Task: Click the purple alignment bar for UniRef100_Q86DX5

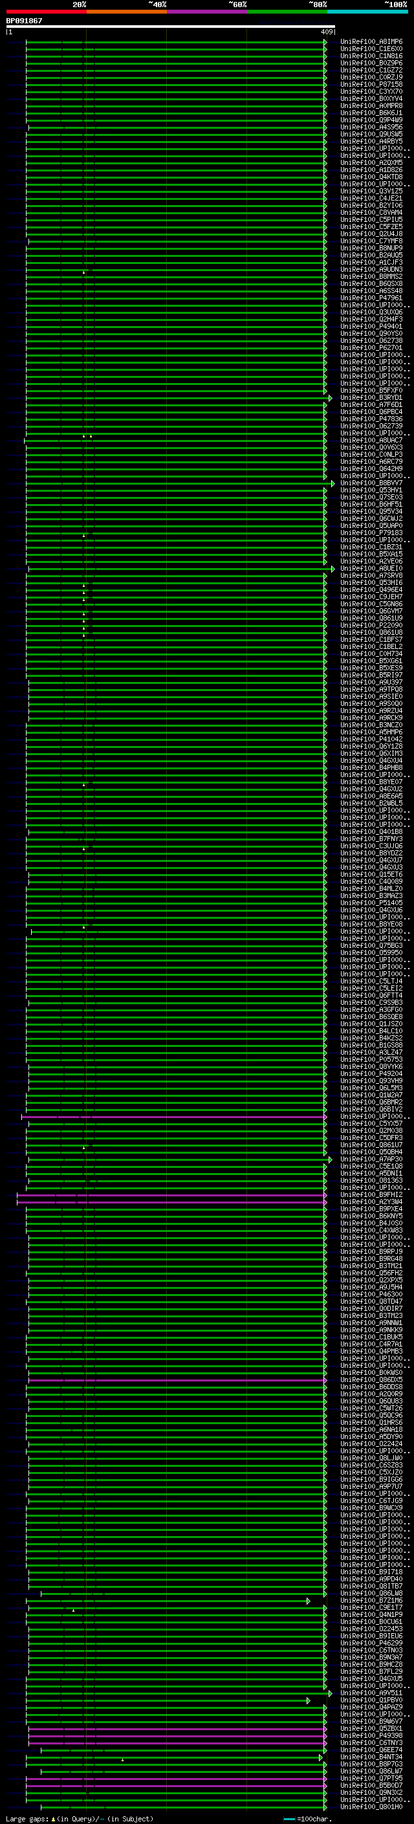Action: (x=176, y=1380)
